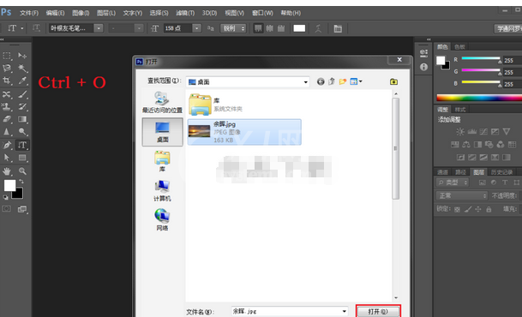Add Color Balance scales icon
The height and width of the screenshot is (317, 522).
point(466,144)
